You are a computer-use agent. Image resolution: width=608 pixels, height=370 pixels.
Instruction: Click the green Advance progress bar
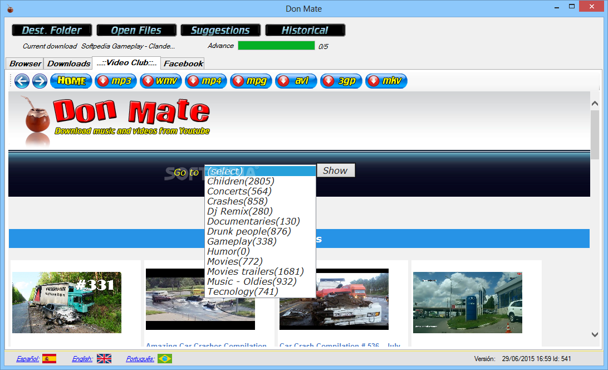tap(276, 46)
